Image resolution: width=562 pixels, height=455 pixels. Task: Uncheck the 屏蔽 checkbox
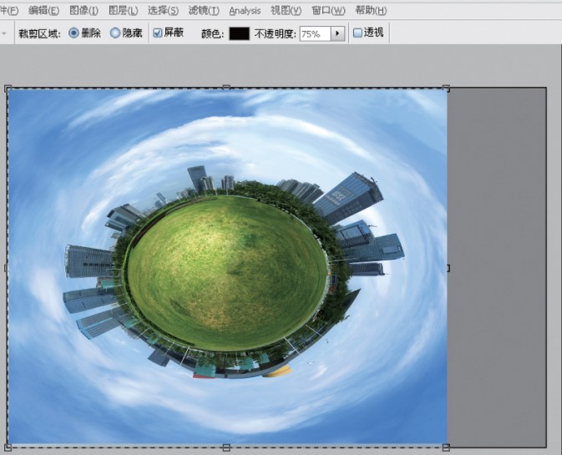(158, 33)
